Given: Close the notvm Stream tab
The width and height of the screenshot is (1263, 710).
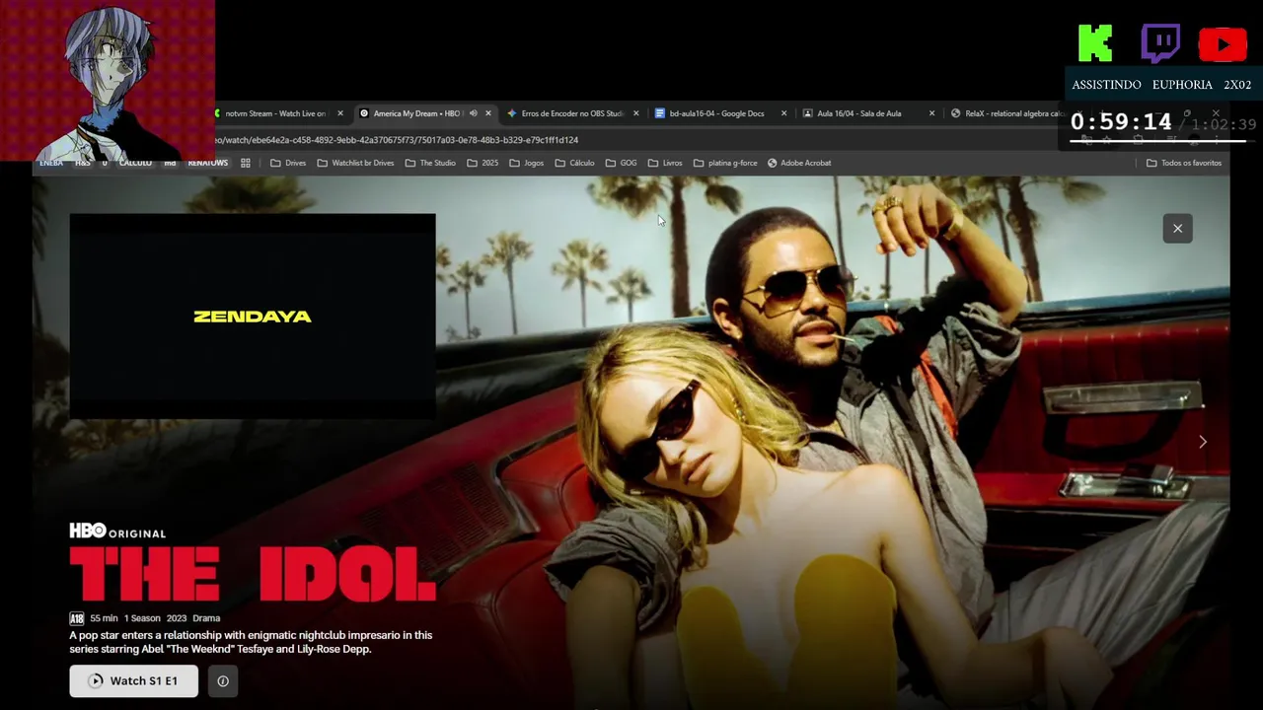Looking at the screenshot, I should coord(340,113).
